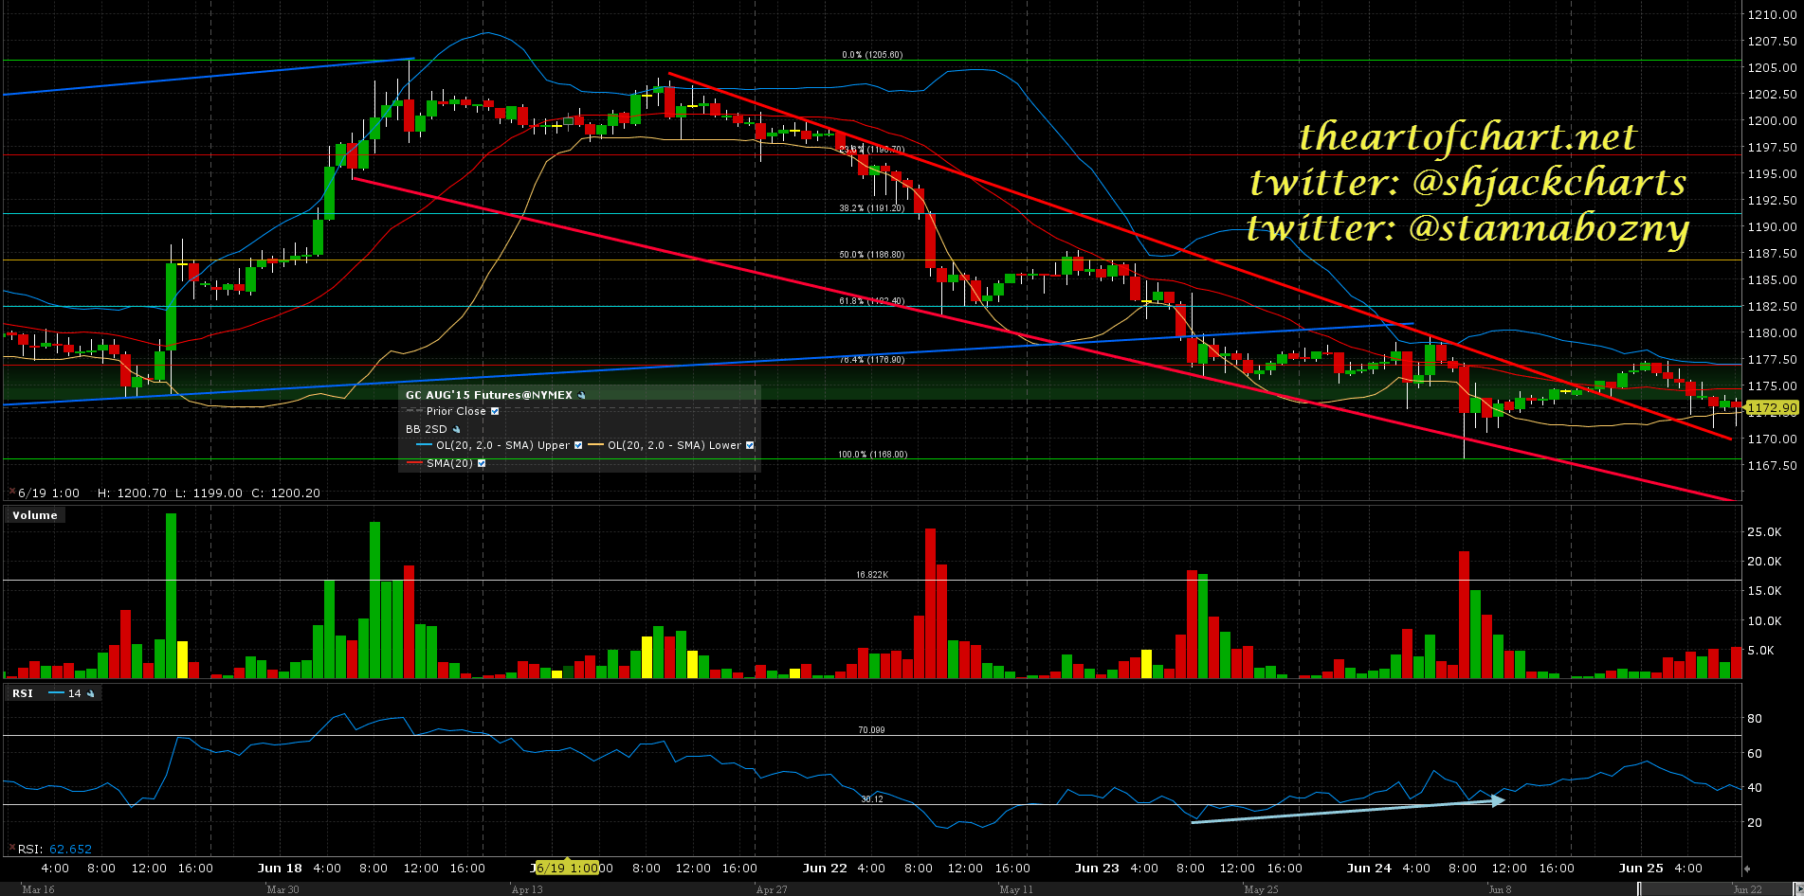Image resolution: width=1804 pixels, height=896 pixels.
Task: Close the OHLC readout with the red x
Action: coord(11,493)
